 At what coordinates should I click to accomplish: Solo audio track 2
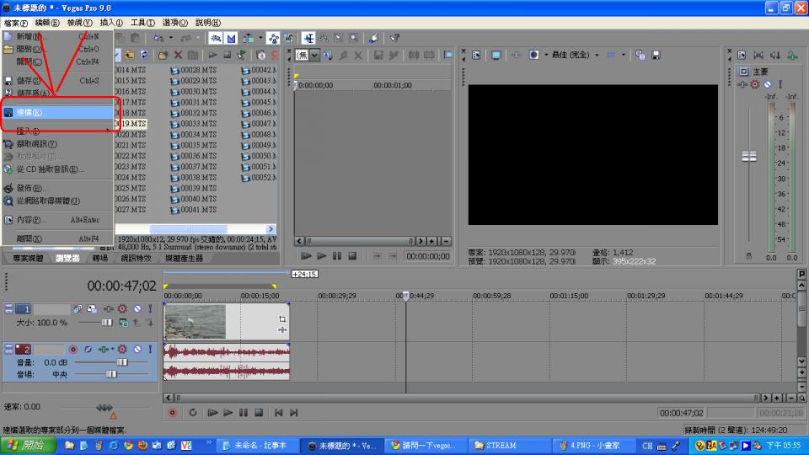coord(150,349)
